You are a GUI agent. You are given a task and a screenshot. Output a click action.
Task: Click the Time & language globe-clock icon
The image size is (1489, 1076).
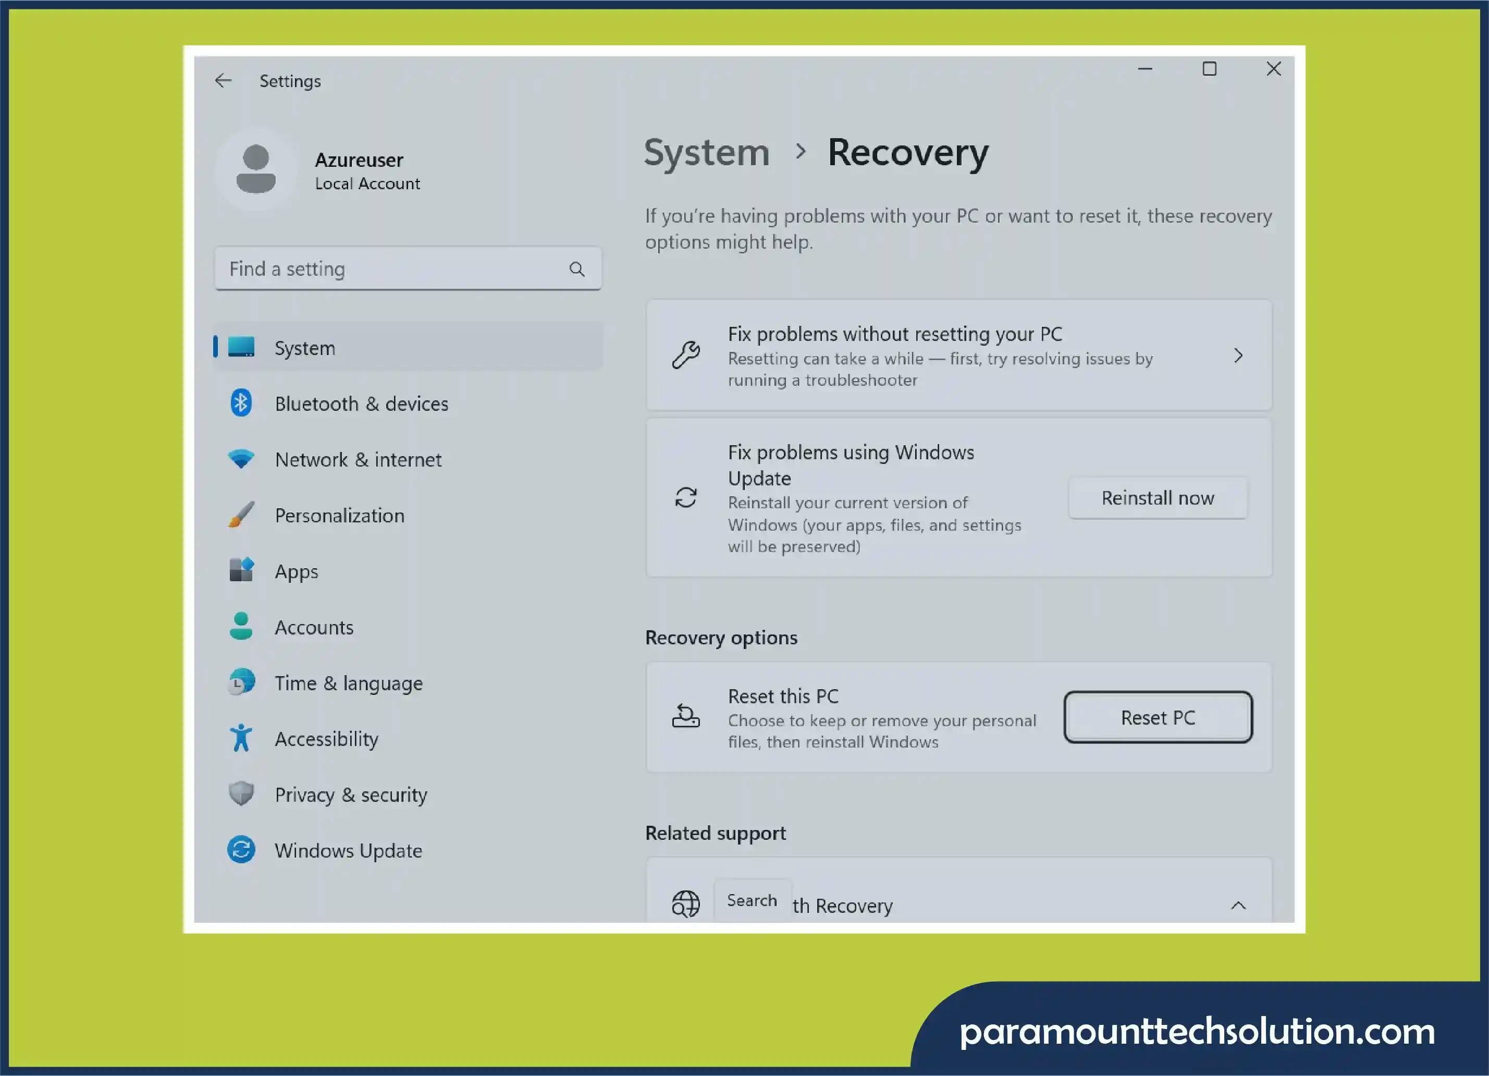tap(241, 682)
